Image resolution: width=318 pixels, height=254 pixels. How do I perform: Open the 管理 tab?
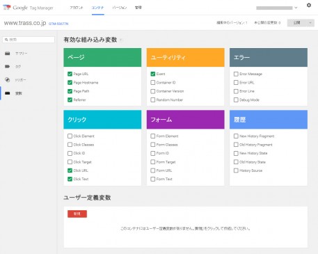click(x=138, y=8)
